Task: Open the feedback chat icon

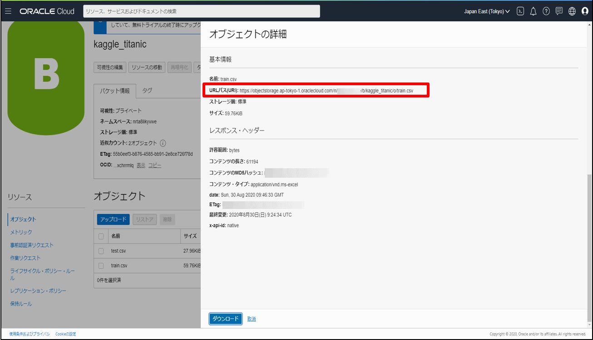Action: [x=559, y=11]
